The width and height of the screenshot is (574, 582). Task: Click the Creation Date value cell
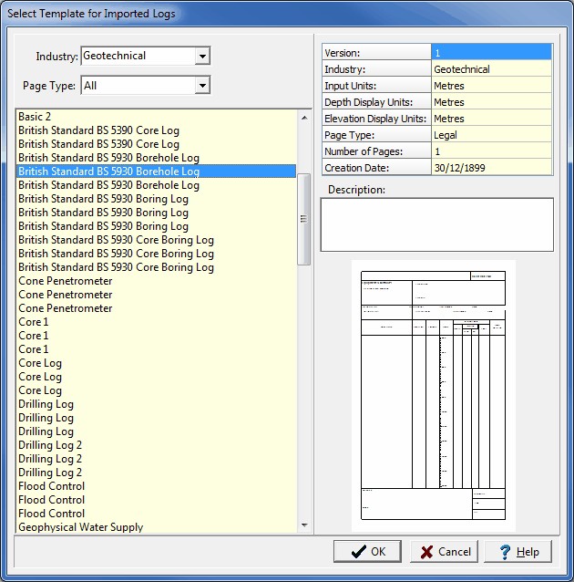[x=491, y=168]
